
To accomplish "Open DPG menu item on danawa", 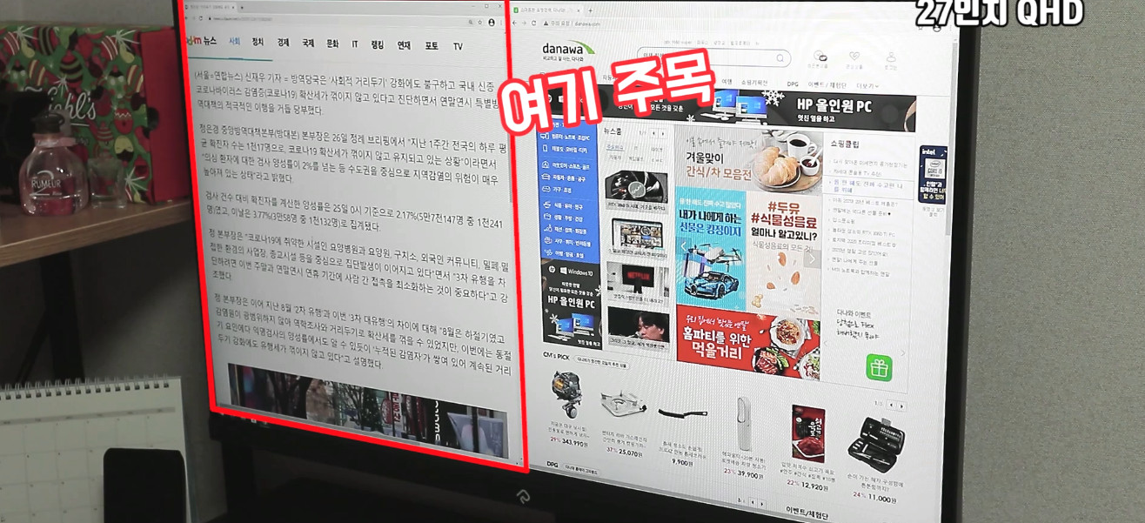I will point(792,84).
